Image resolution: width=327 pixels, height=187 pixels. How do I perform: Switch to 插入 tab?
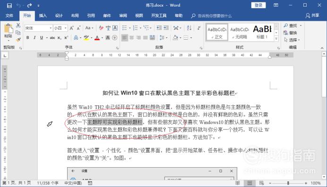coord(43,16)
